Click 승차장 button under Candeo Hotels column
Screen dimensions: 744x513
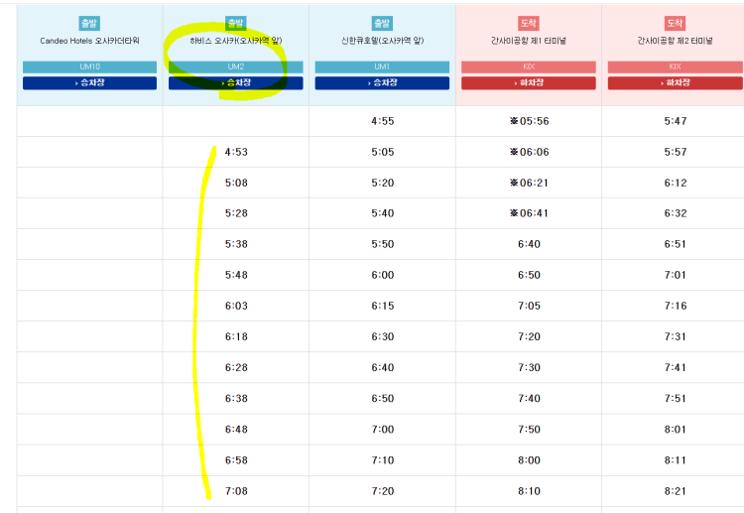pos(89,83)
